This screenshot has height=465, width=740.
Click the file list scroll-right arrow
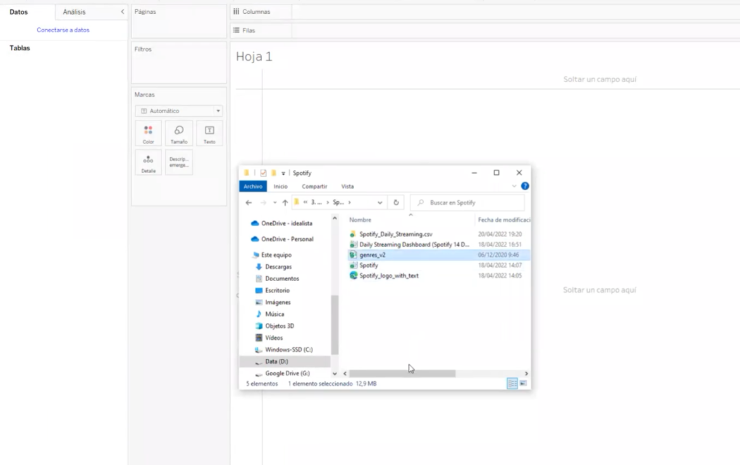tap(526, 373)
